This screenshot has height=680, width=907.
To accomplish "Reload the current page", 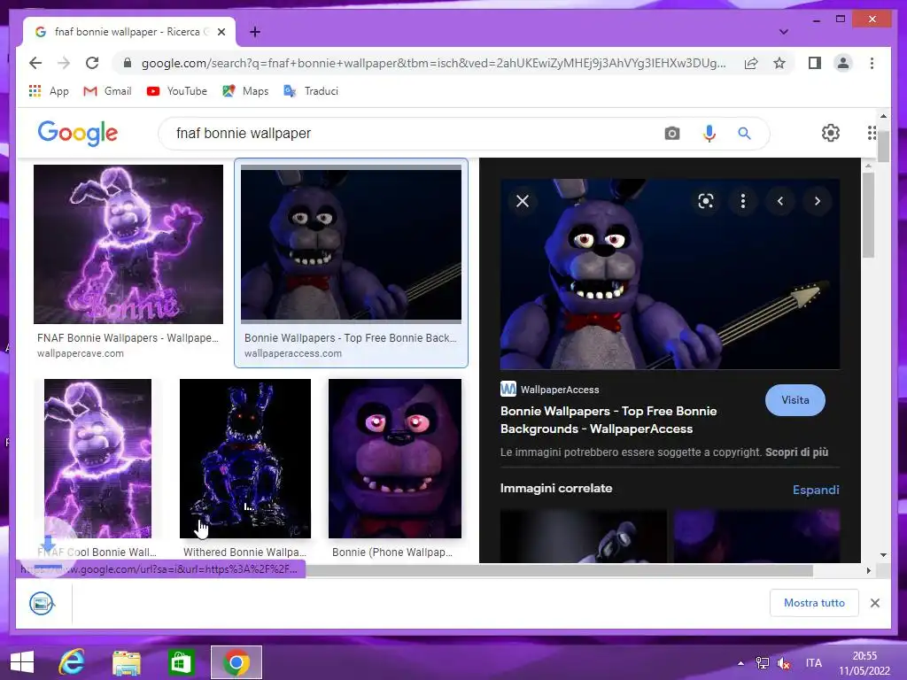I will pyautogui.click(x=92, y=63).
